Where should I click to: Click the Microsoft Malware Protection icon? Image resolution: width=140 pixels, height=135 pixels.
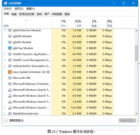tap(10, 84)
